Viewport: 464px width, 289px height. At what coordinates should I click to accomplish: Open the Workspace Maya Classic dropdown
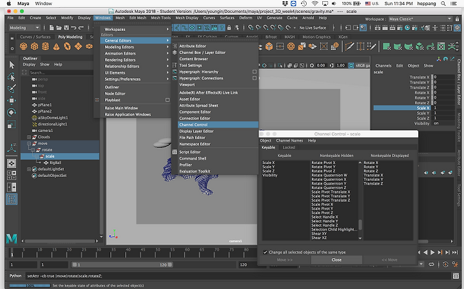point(420,19)
